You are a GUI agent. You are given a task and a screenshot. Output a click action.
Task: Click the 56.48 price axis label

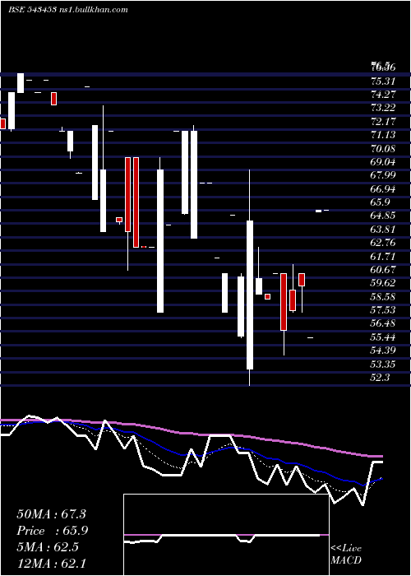383,323
